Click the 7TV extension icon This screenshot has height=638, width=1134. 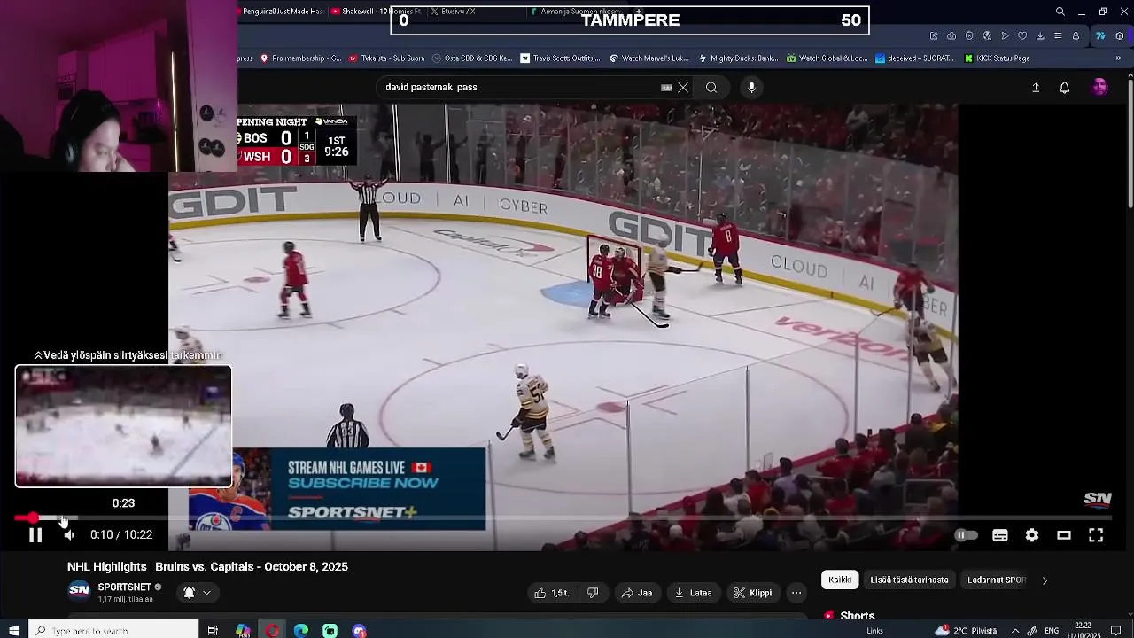coord(1100,36)
